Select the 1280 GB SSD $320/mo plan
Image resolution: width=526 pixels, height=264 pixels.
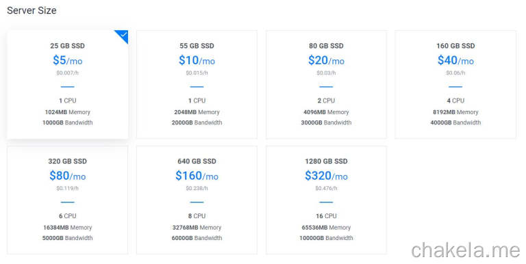tap(326, 200)
